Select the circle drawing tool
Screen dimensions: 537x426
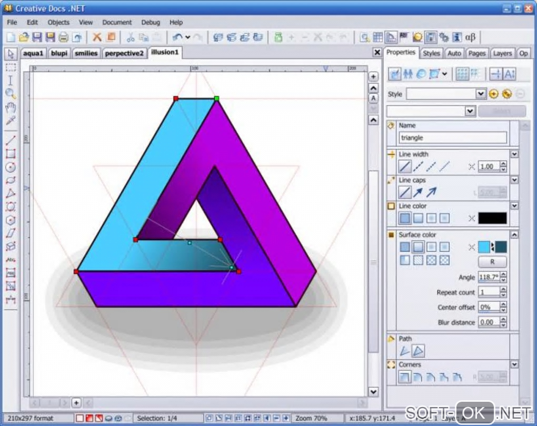11,167
